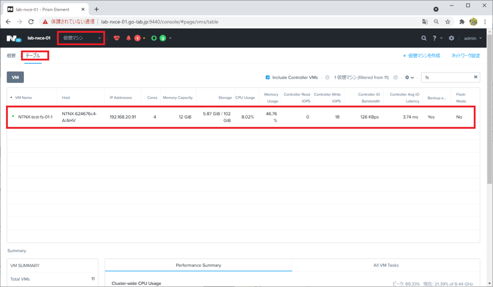493x287 pixels.
Task: Select the lab-nxce-01 Prism Element browser tab
Action: point(45,9)
